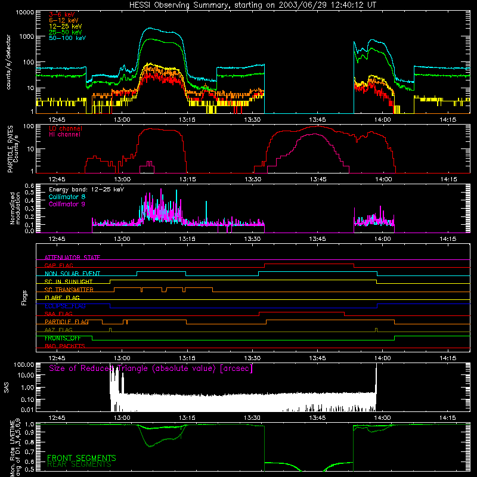Click the BAD PACKETS flag label

[x=65, y=346]
